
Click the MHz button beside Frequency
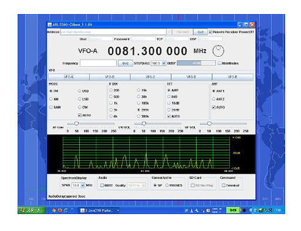[126, 63]
